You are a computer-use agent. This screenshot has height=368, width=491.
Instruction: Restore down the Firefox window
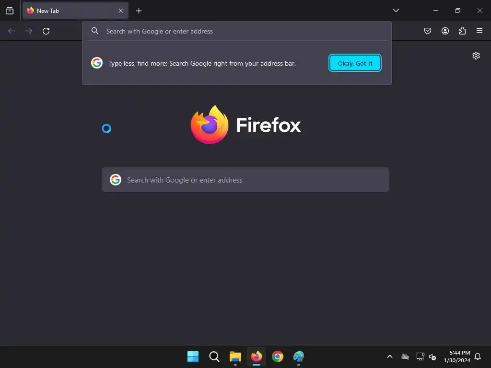pos(458,11)
